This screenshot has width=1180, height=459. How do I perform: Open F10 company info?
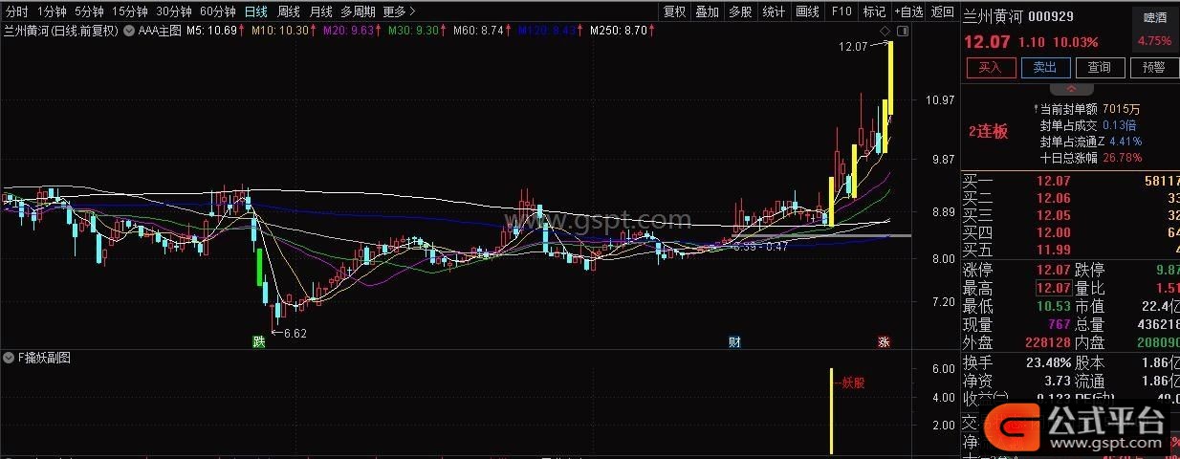(x=841, y=11)
